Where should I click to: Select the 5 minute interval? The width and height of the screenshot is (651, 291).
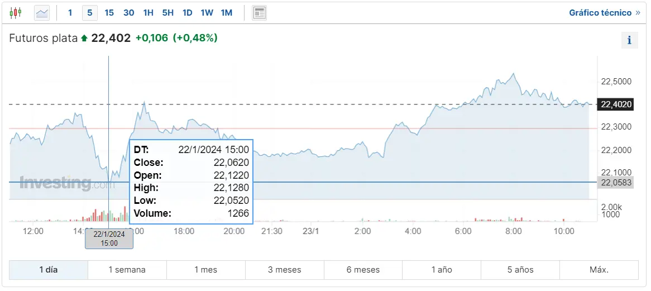pyautogui.click(x=89, y=12)
